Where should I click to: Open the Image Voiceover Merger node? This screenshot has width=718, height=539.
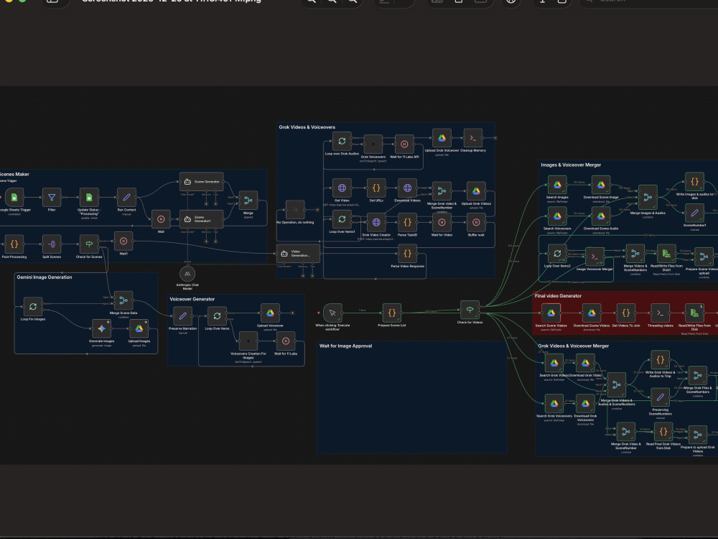595,257
